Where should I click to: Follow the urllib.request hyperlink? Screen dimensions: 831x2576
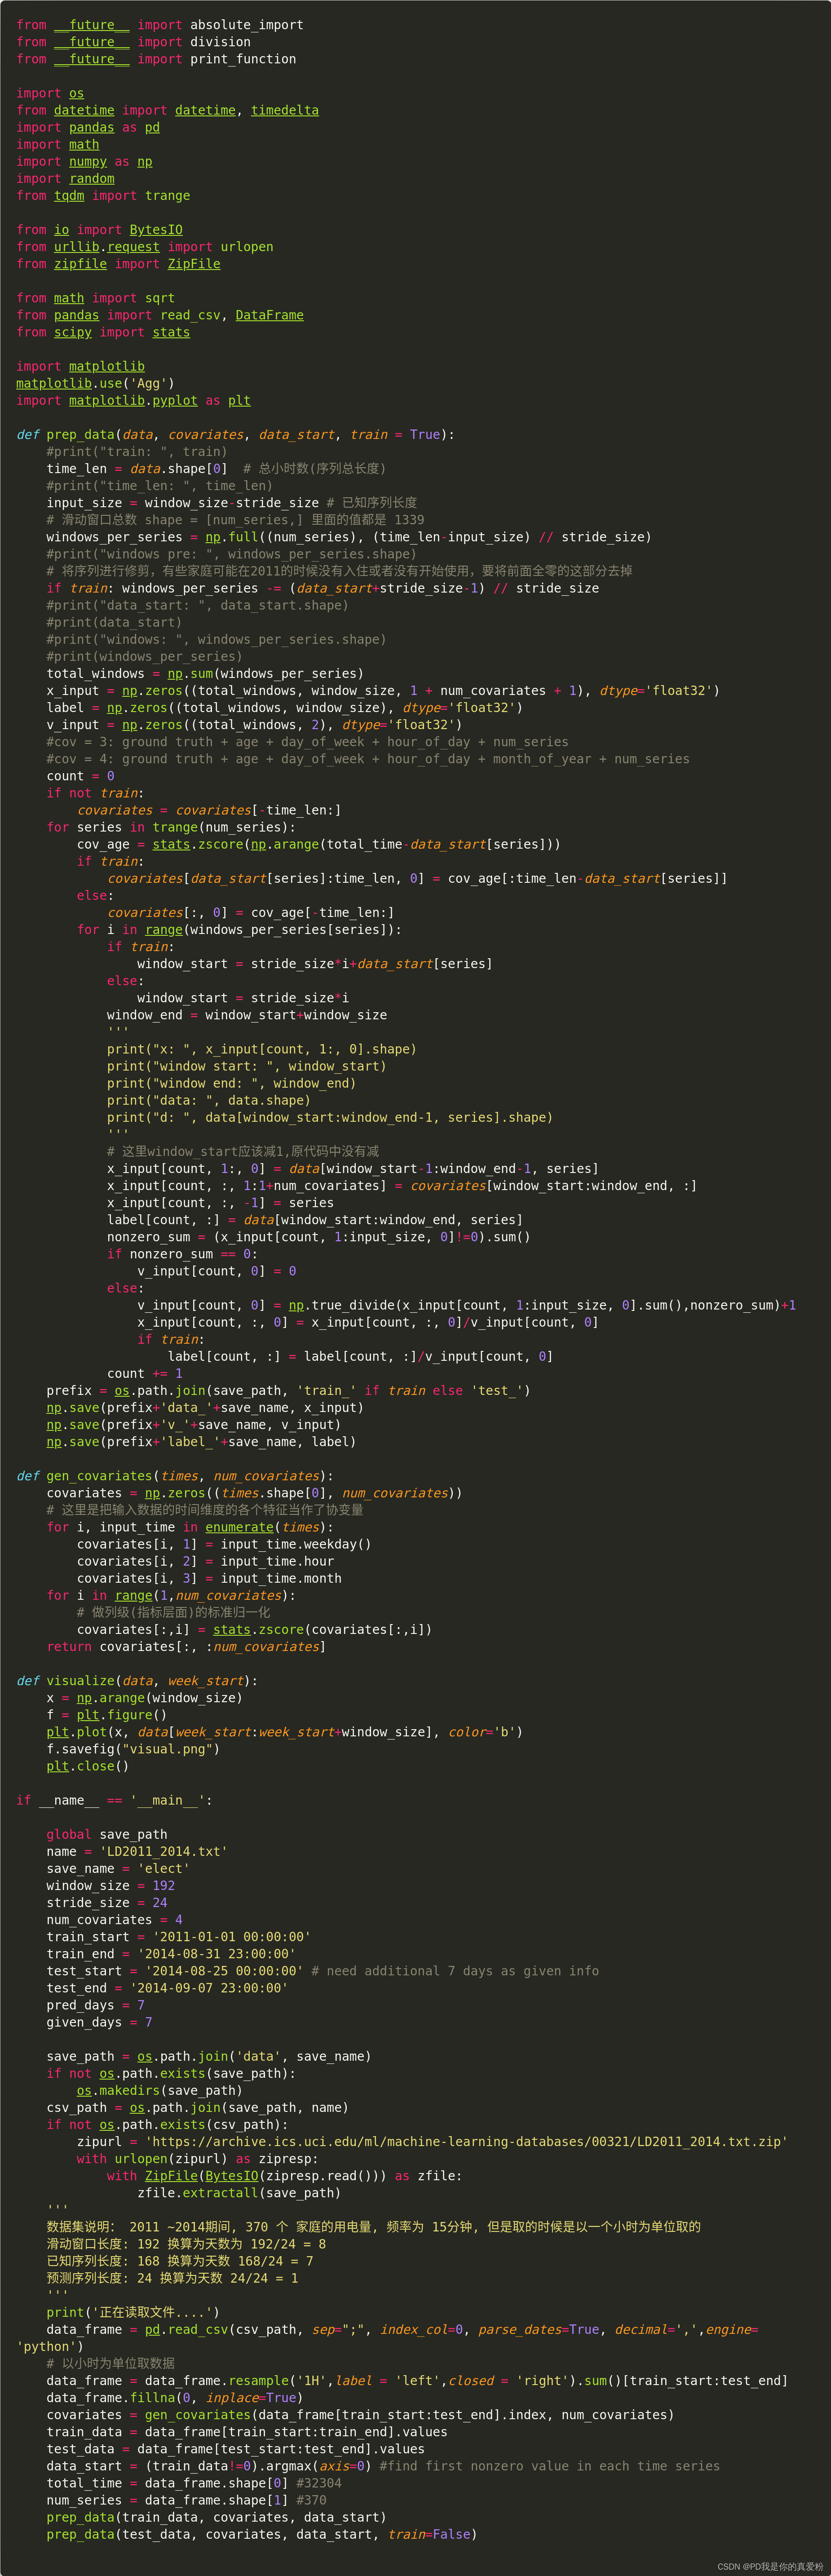click(108, 246)
